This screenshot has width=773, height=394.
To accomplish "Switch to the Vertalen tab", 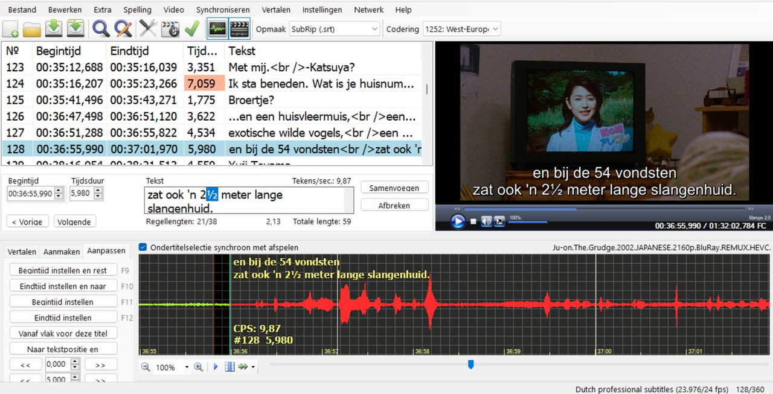I will point(22,252).
